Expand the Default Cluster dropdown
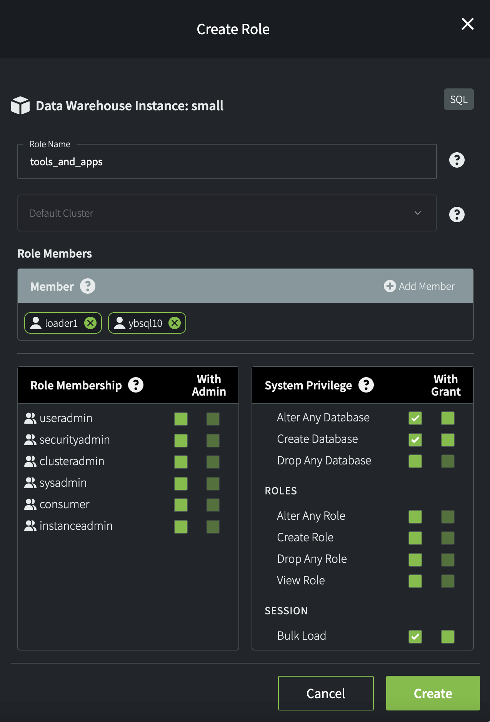Viewport: 490px width, 722px height. (x=227, y=213)
